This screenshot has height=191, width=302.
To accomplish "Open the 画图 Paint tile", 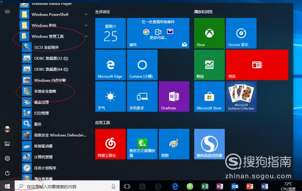I will (174, 144).
